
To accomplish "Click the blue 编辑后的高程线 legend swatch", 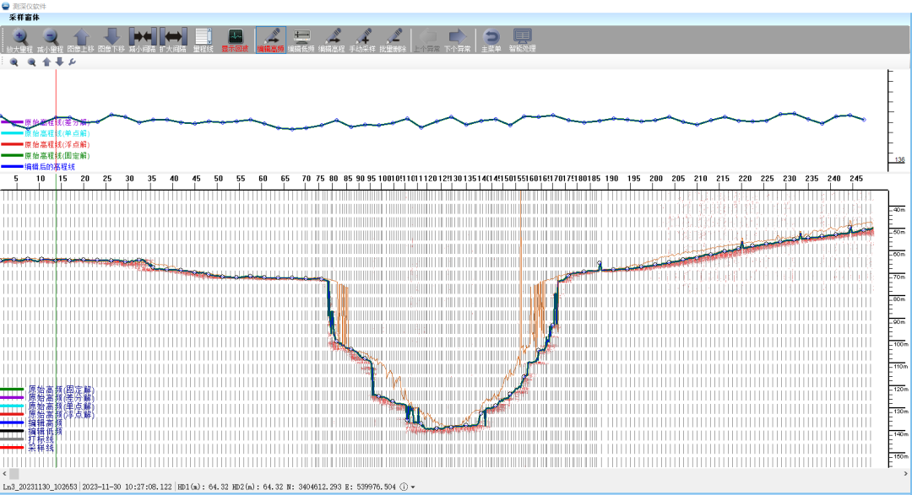I will (x=12, y=167).
